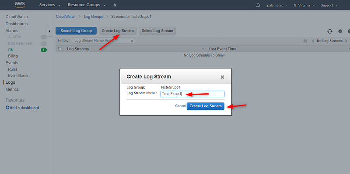Select CloudWatch in the sidebar
The height and width of the screenshot is (174, 350).
click(17, 17)
